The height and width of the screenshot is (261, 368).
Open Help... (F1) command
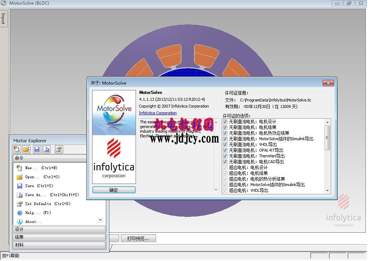(34, 213)
